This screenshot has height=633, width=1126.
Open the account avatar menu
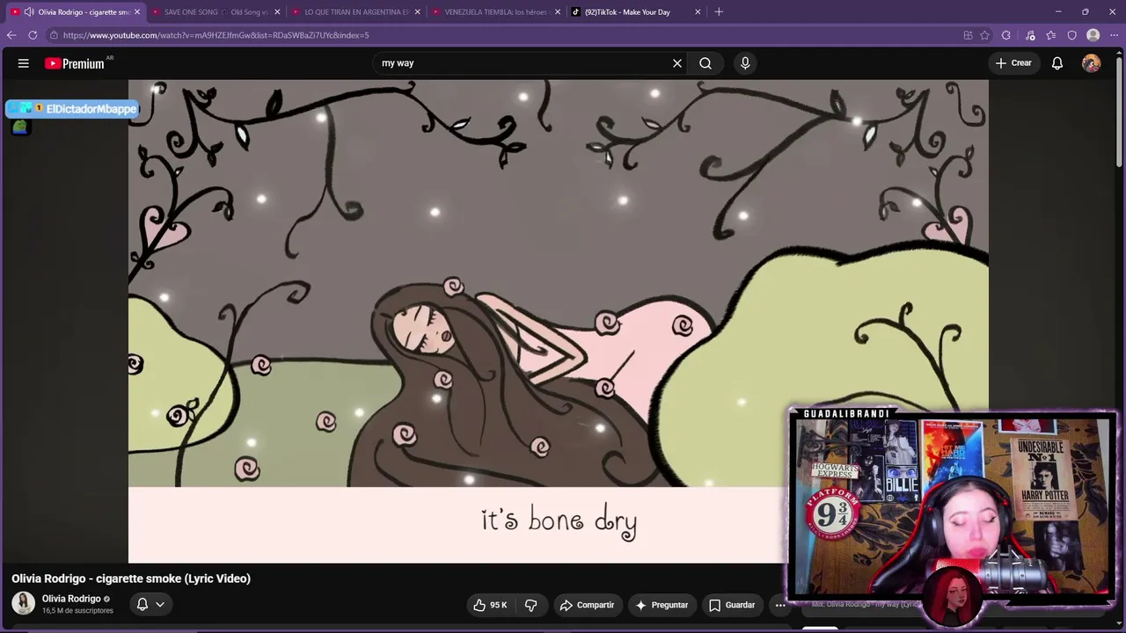coord(1092,63)
